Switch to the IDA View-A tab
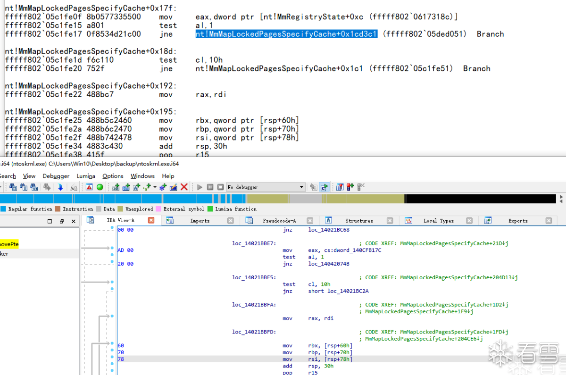566x375 pixels. point(120,220)
